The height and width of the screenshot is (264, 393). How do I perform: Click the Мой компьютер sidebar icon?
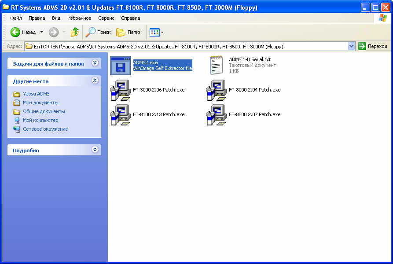(17, 121)
